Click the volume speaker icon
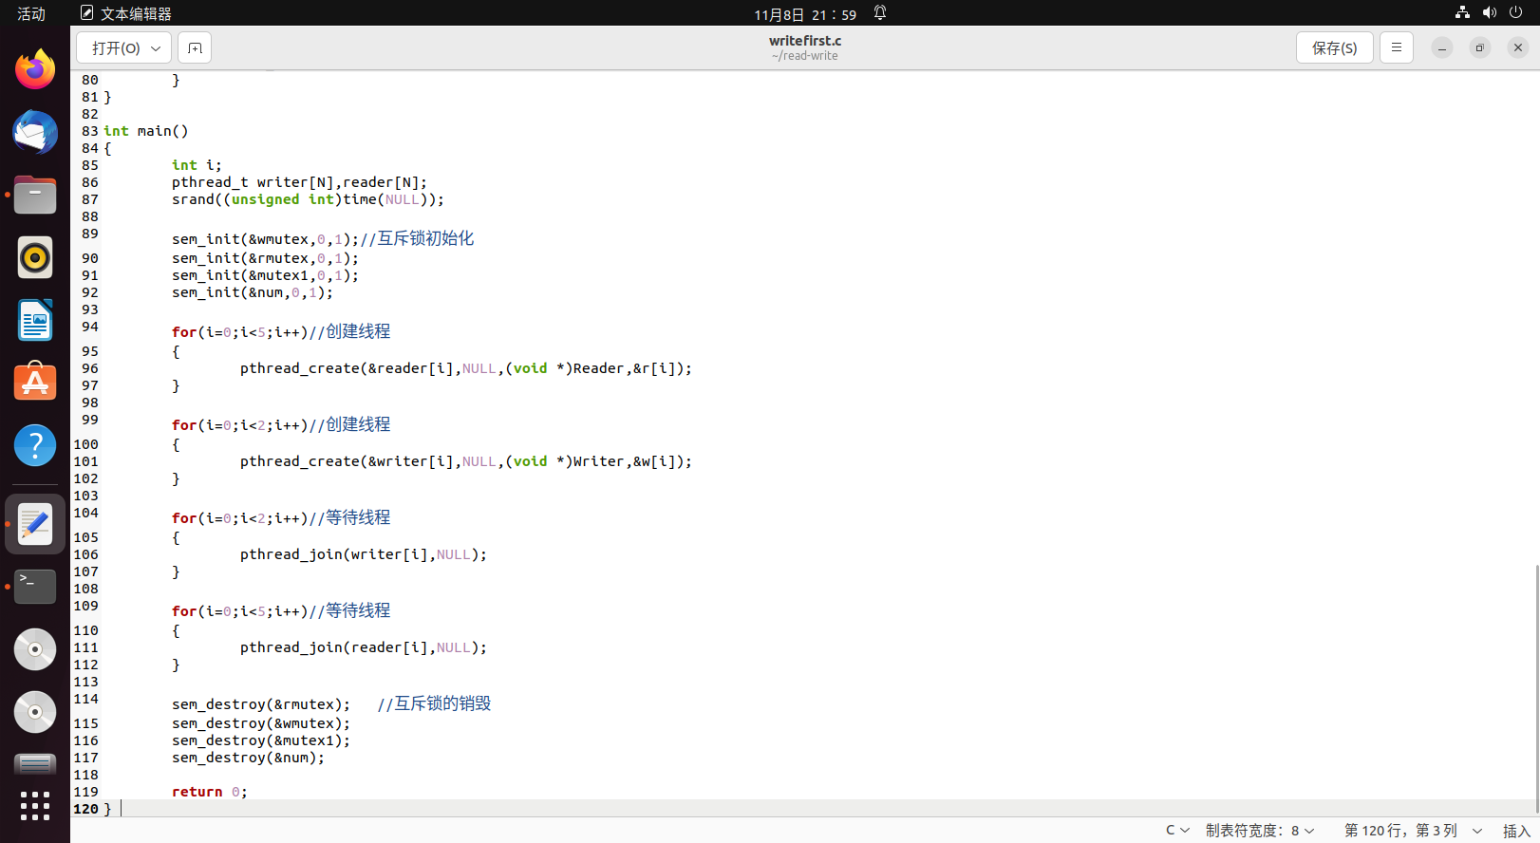The width and height of the screenshot is (1540, 843). (x=1489, y=12)
